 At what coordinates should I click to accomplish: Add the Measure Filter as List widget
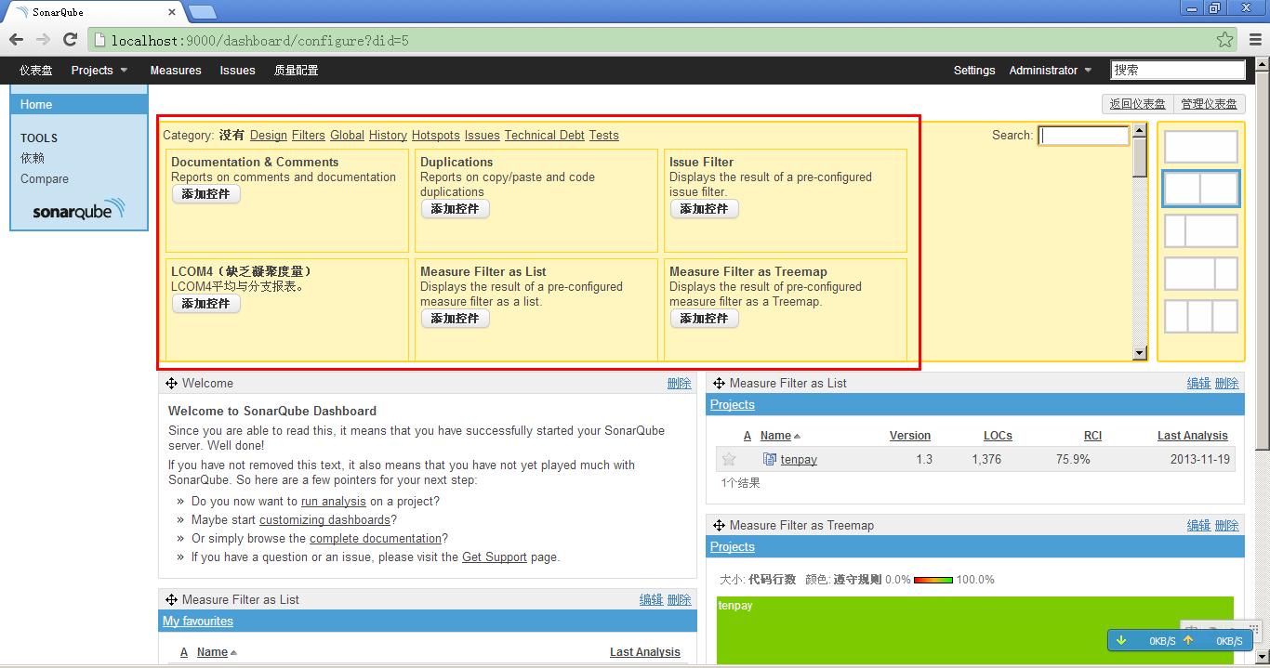pos(456,319)
